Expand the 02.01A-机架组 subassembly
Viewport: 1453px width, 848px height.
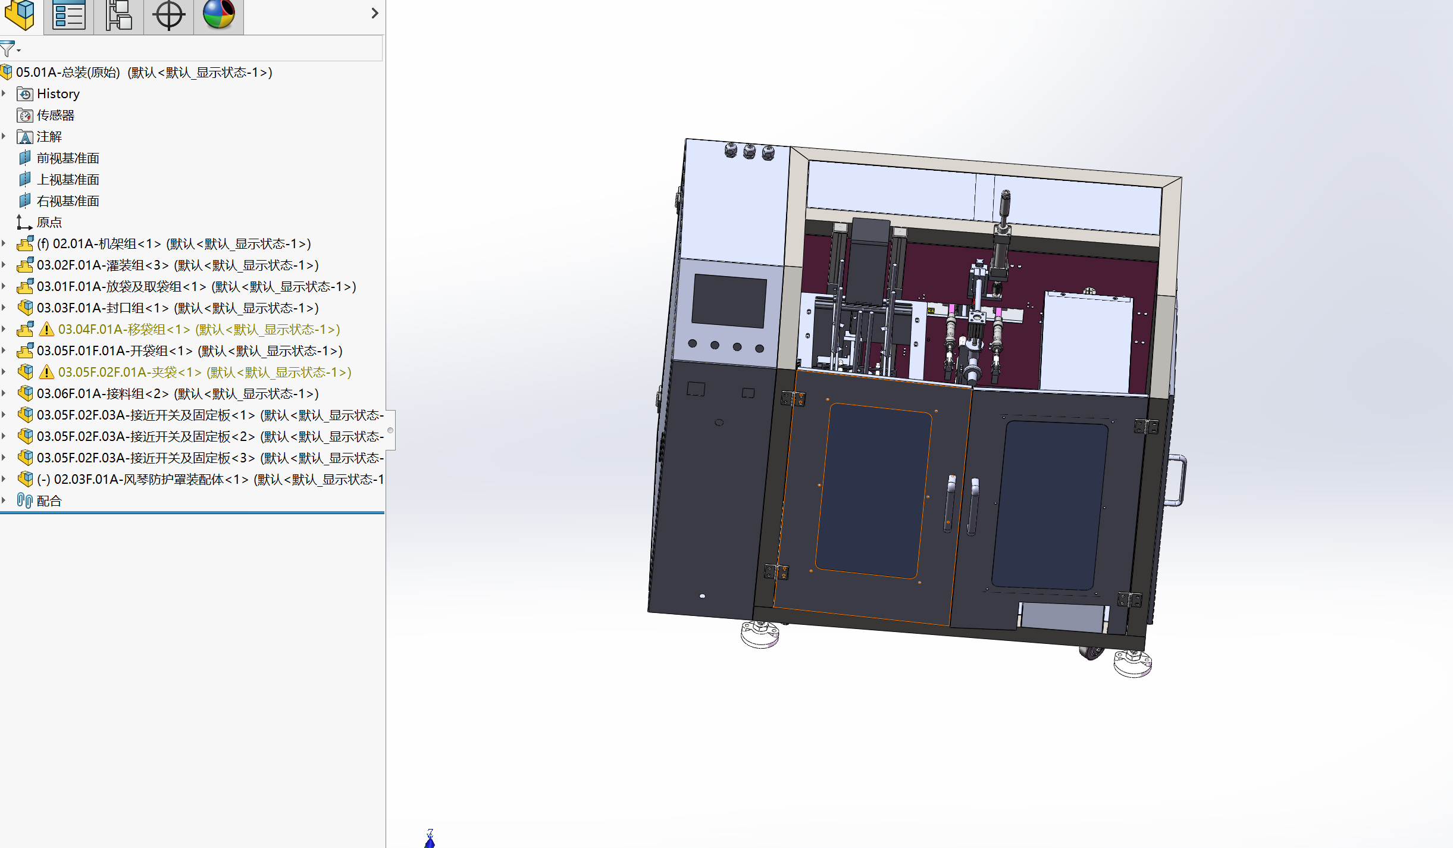coord(4,243)
